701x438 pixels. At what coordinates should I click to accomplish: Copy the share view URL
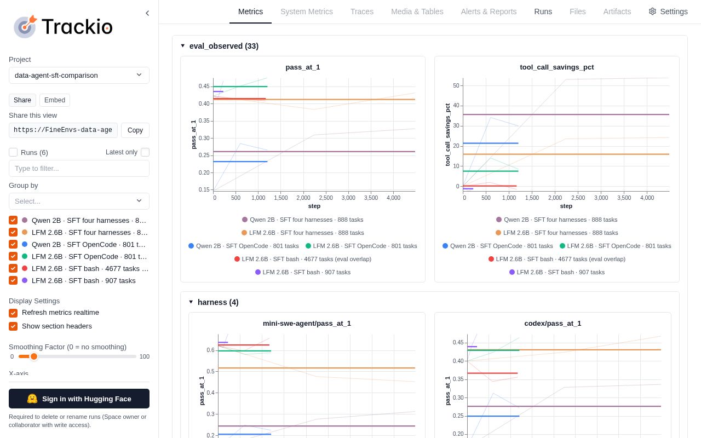tap(135, 130)
